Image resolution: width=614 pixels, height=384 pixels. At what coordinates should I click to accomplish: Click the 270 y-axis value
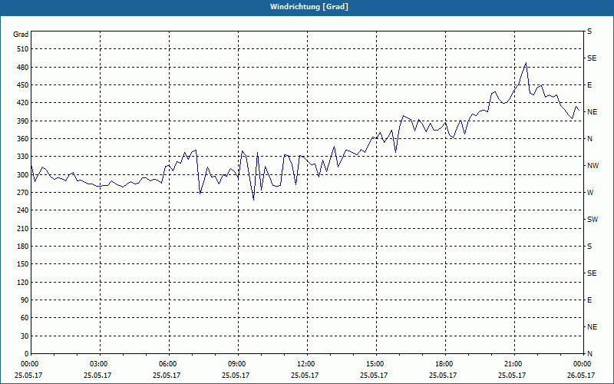pos(23,193)
